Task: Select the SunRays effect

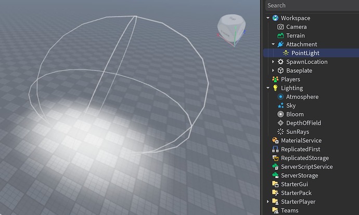Action: pyautogui.click(x=311, y=131)
